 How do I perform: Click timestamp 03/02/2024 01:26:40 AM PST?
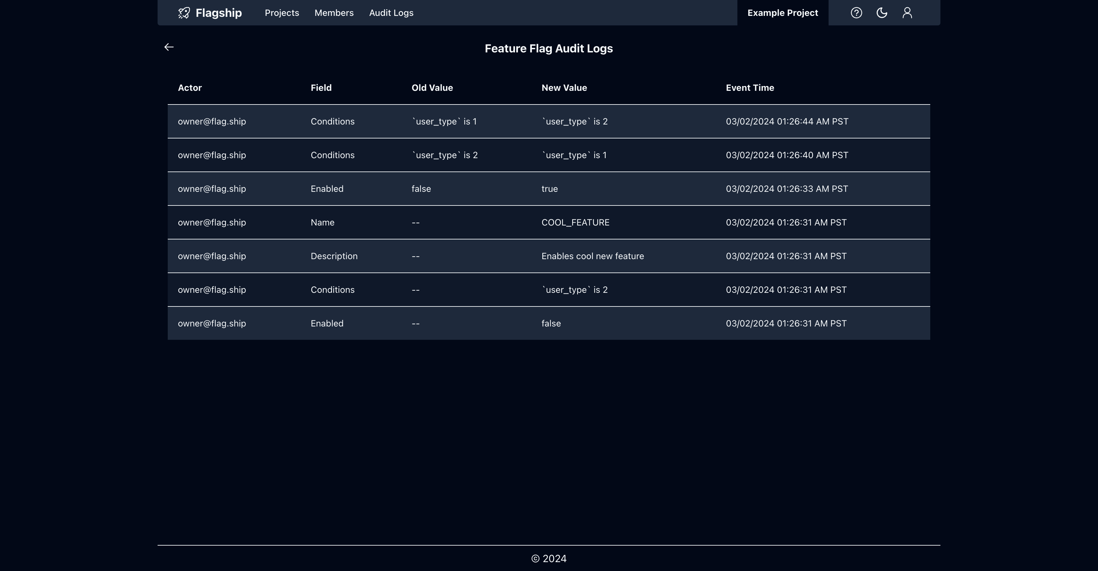(787, 155)
